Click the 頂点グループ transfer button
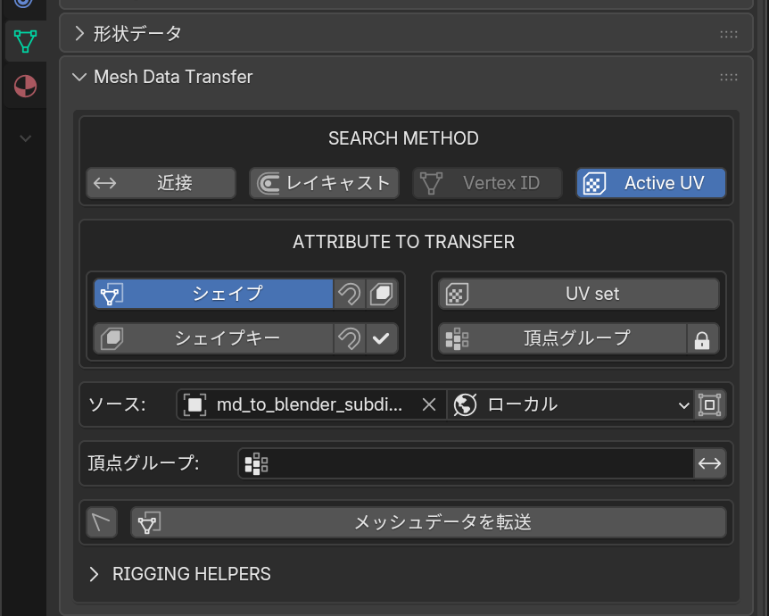This screenshot has height=616, width=769. [x=562, y=338]
